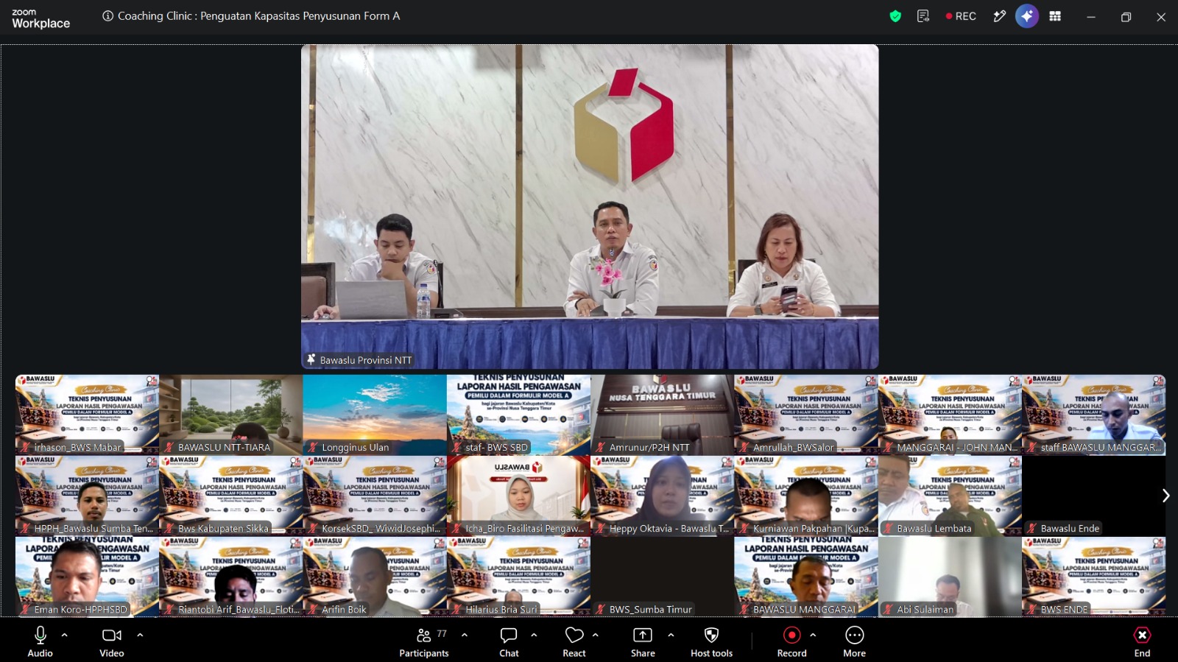Click the Eman Koro-HPPHSBD video tile
Viewport: 1178px width, 662px height.
[87, 577]
